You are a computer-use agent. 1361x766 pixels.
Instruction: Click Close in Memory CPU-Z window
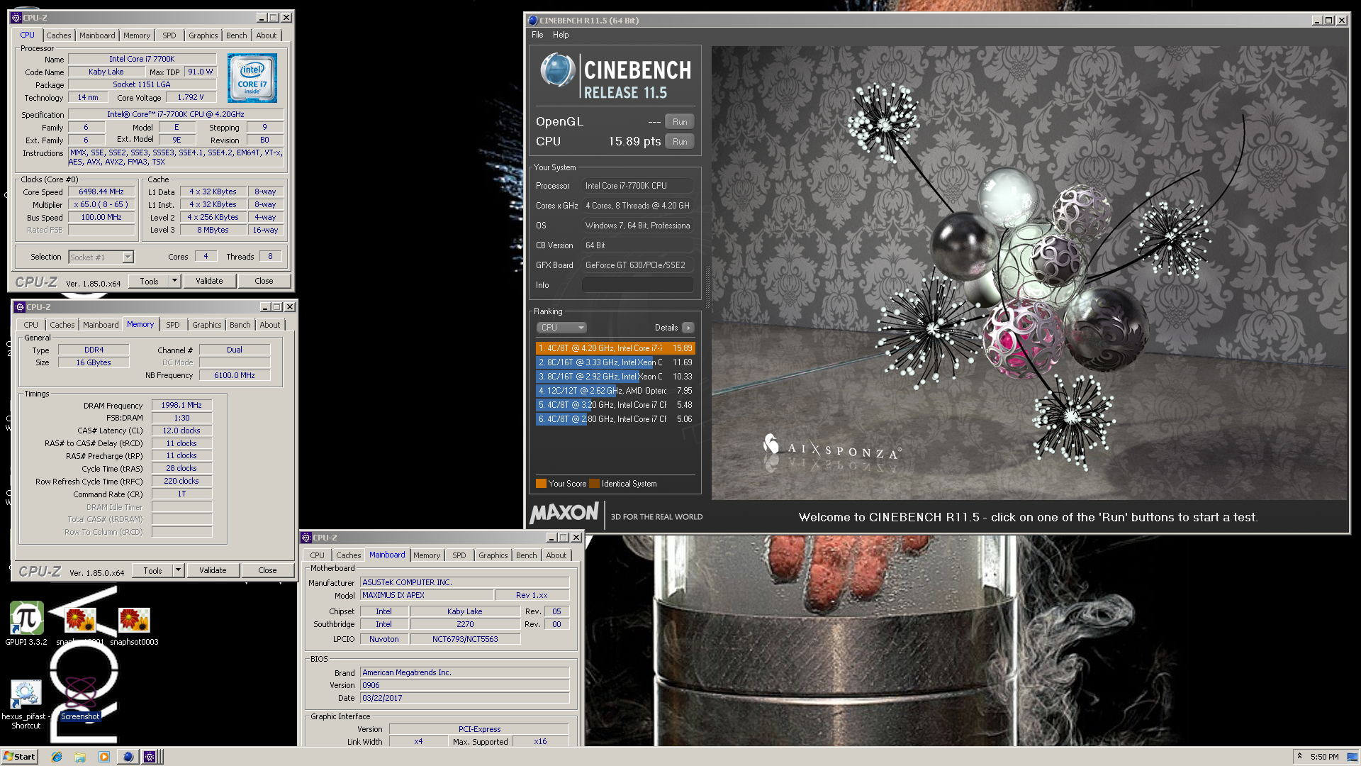coord(267,570)
